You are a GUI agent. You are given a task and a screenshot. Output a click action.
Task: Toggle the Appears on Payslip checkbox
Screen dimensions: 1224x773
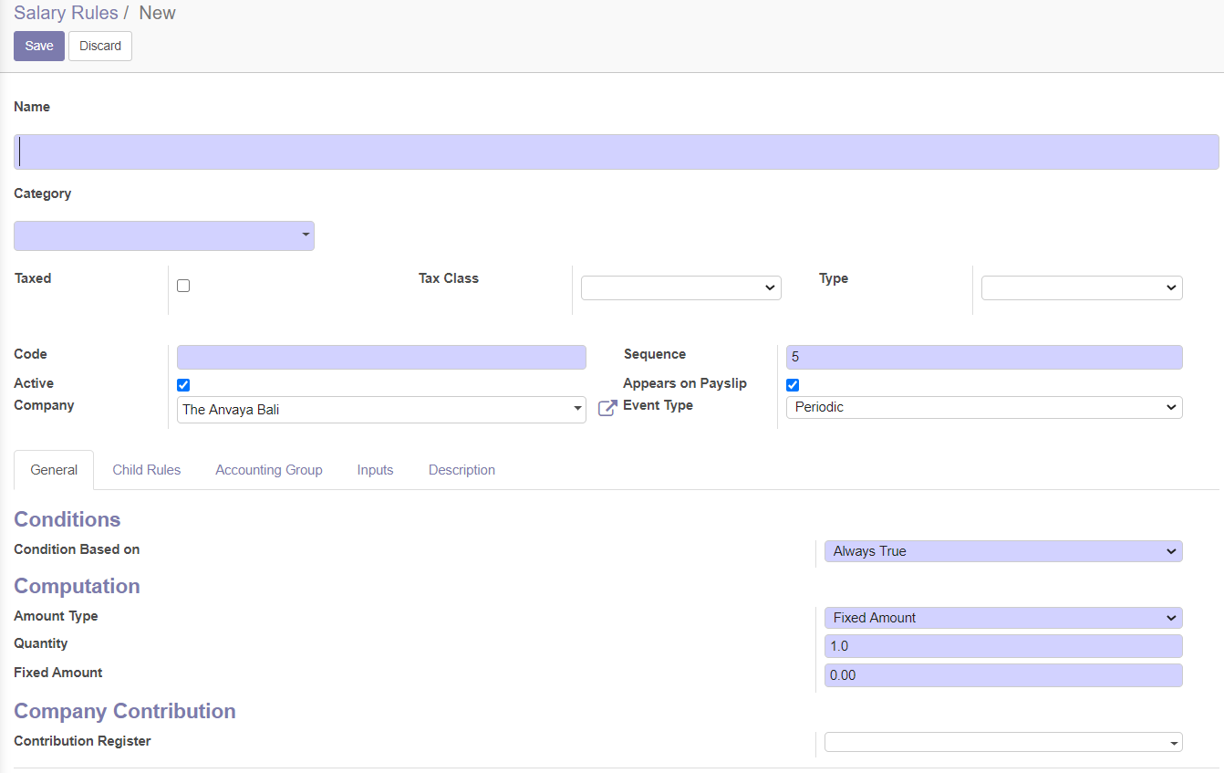point(793,385)
